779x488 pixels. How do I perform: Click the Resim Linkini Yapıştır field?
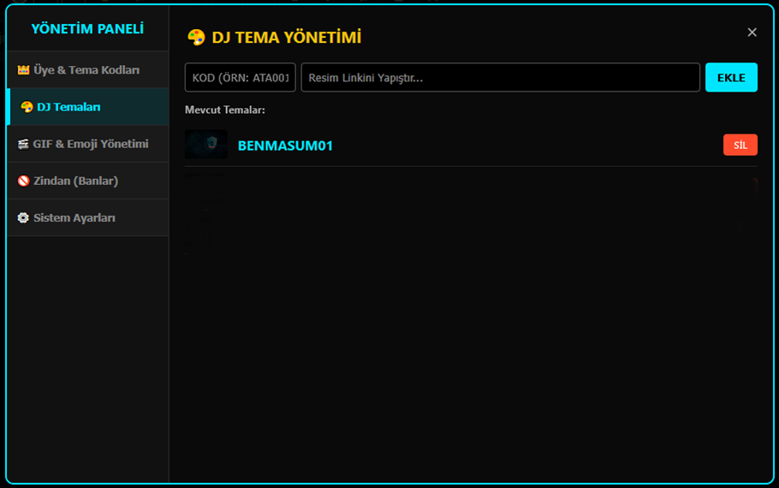pyautogui.click(x=500, y=78)
